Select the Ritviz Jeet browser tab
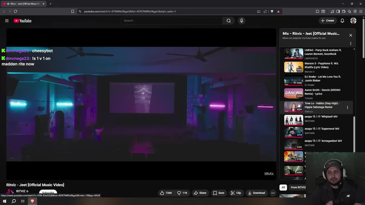The image size is (365, 205). click(x=24, y=4)
